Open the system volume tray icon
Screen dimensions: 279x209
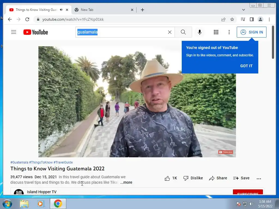pos(251,204)
